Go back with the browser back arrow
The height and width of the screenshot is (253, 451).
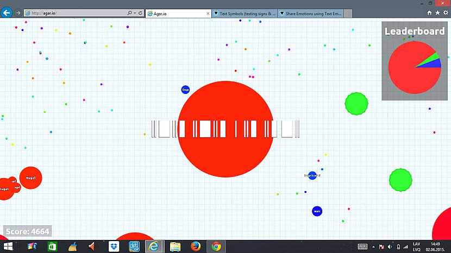click(7, 13)
